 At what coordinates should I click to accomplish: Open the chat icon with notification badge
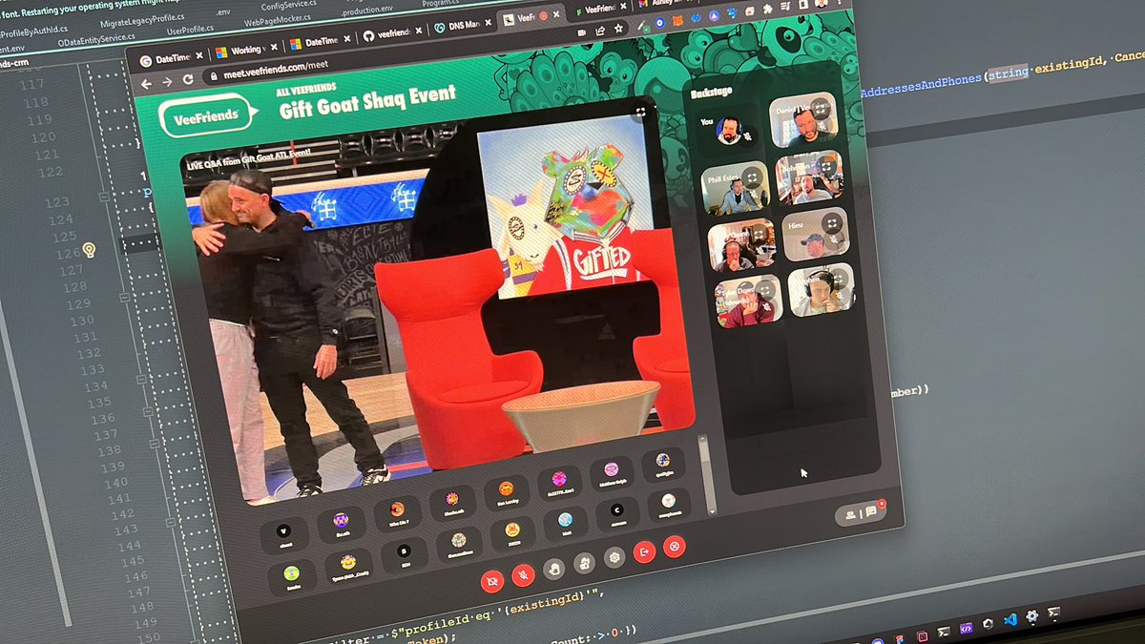[x=871, y=510]
